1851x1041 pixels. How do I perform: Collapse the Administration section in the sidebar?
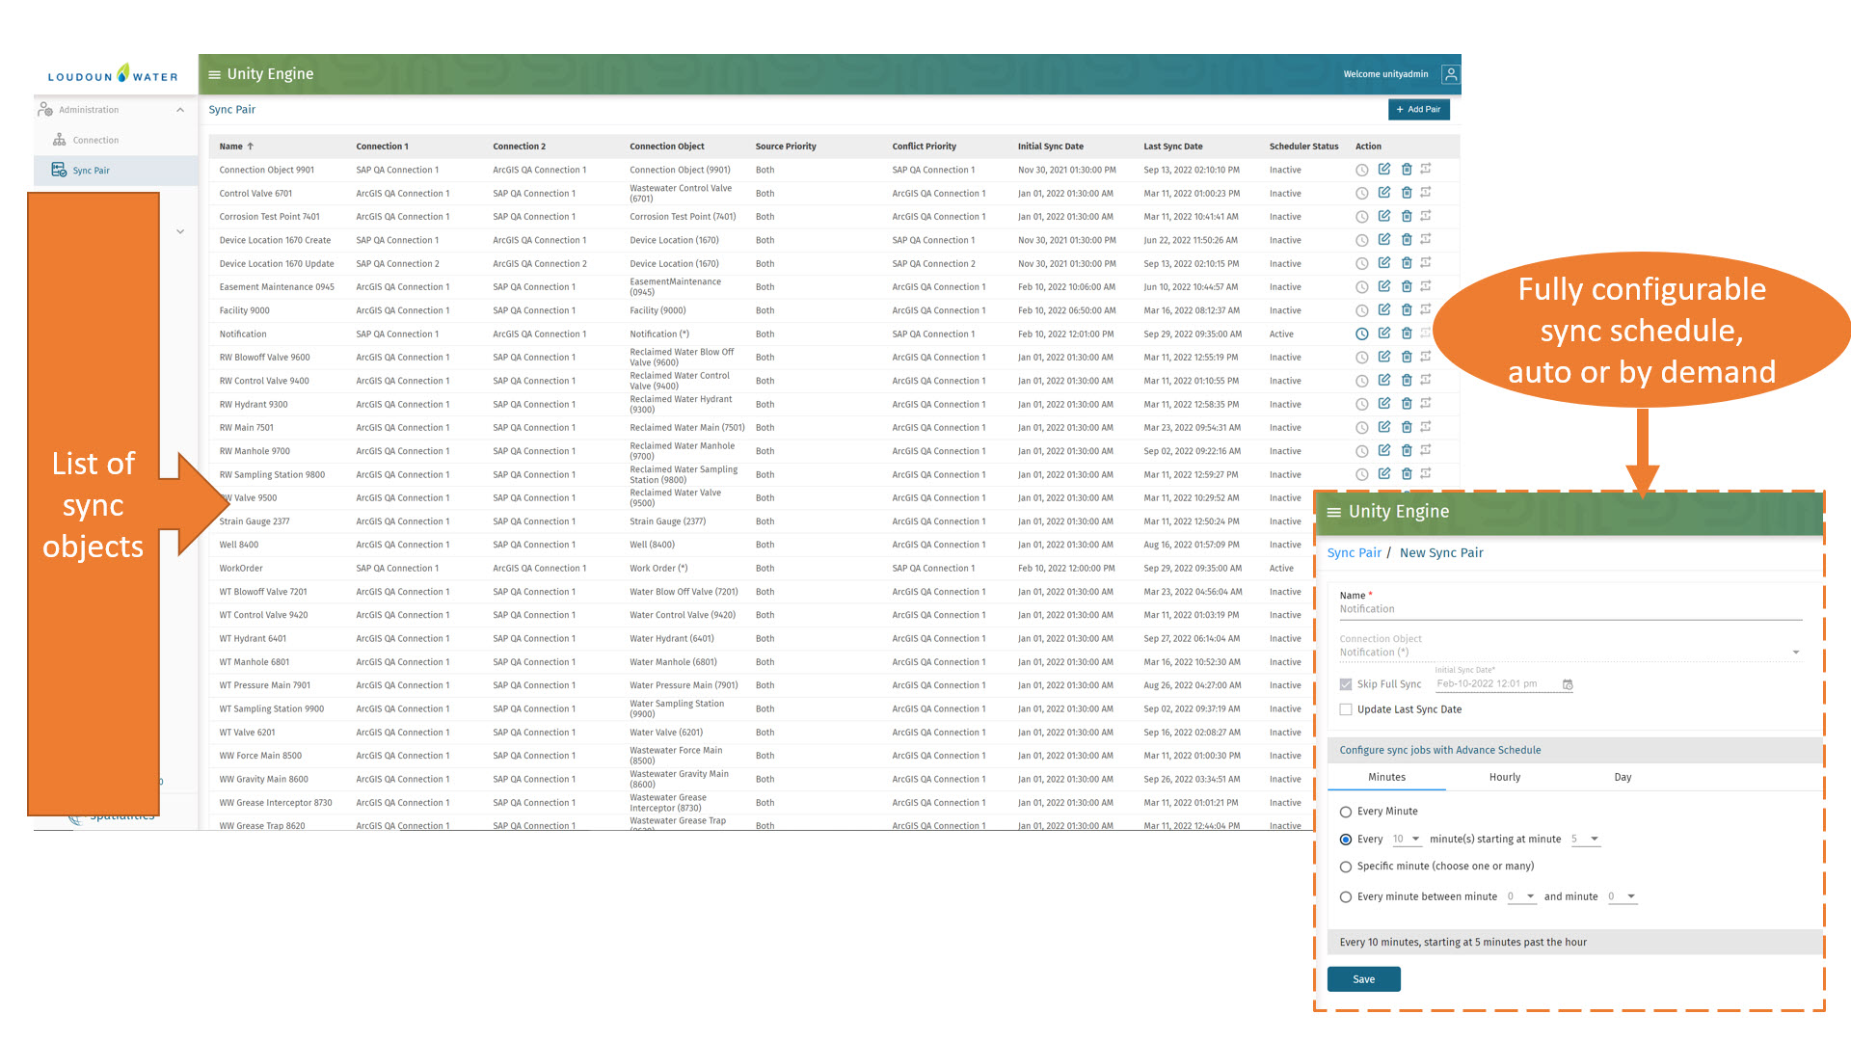pyautogui.click(x=180, y=109)
